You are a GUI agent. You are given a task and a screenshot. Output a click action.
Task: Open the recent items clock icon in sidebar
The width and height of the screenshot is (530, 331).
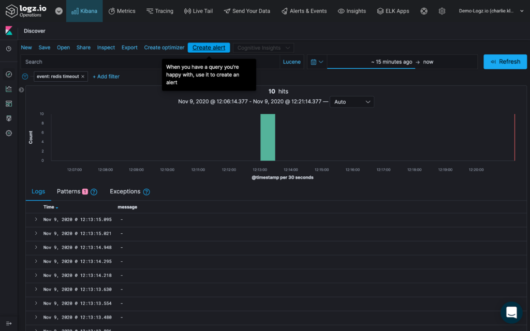pyautogui.click(x=8, y=49)
